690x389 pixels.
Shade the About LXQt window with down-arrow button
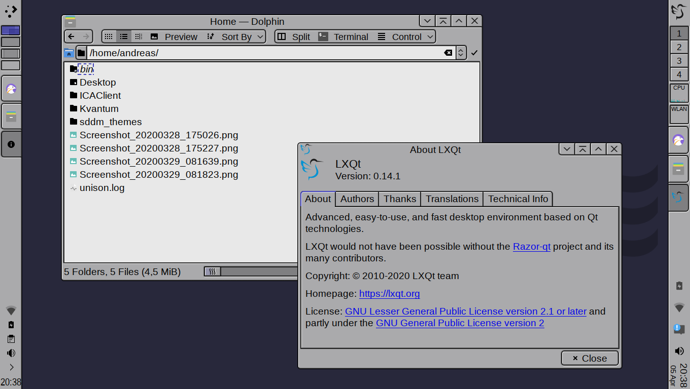click(x=567, y=149)
